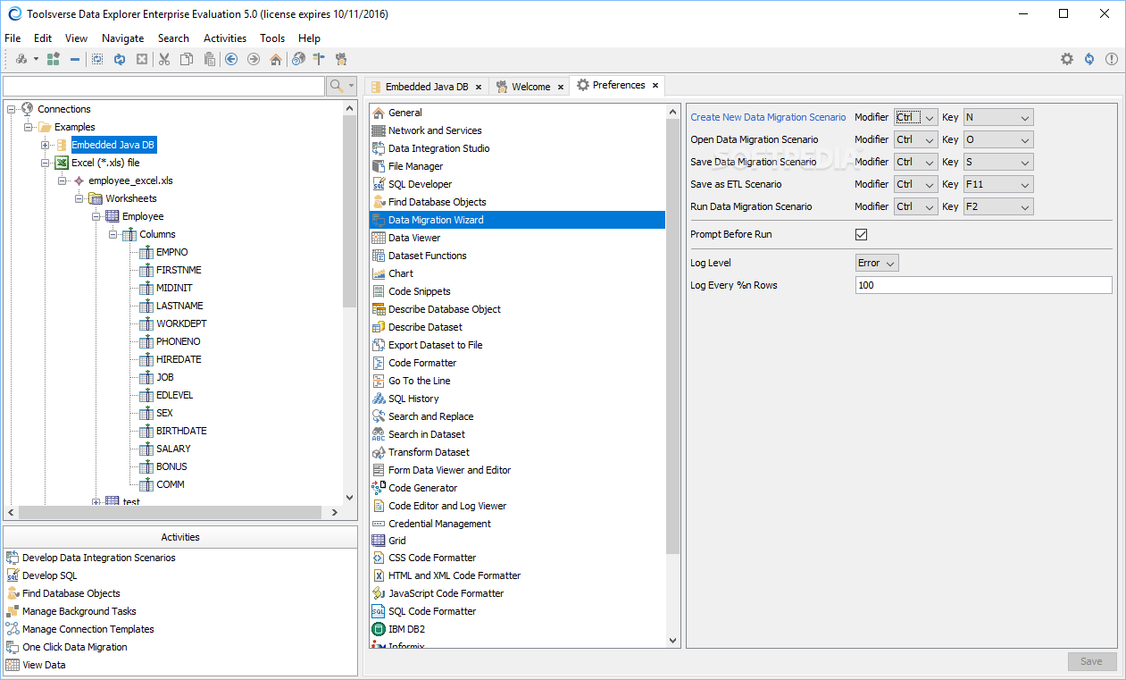The height and width of the screenshot is (680, 1126).
Task: Navigate back with the blue left arrow
Action: pyautogui.click(x=231, y=59)
